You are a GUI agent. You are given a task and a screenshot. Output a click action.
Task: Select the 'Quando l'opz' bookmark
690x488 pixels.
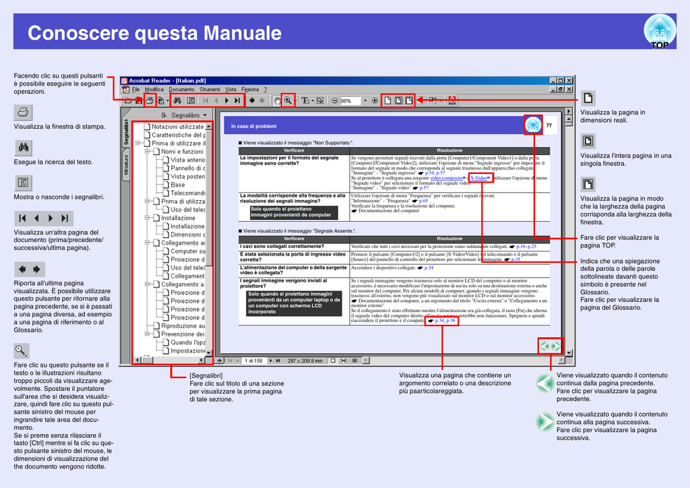point(188,342)
